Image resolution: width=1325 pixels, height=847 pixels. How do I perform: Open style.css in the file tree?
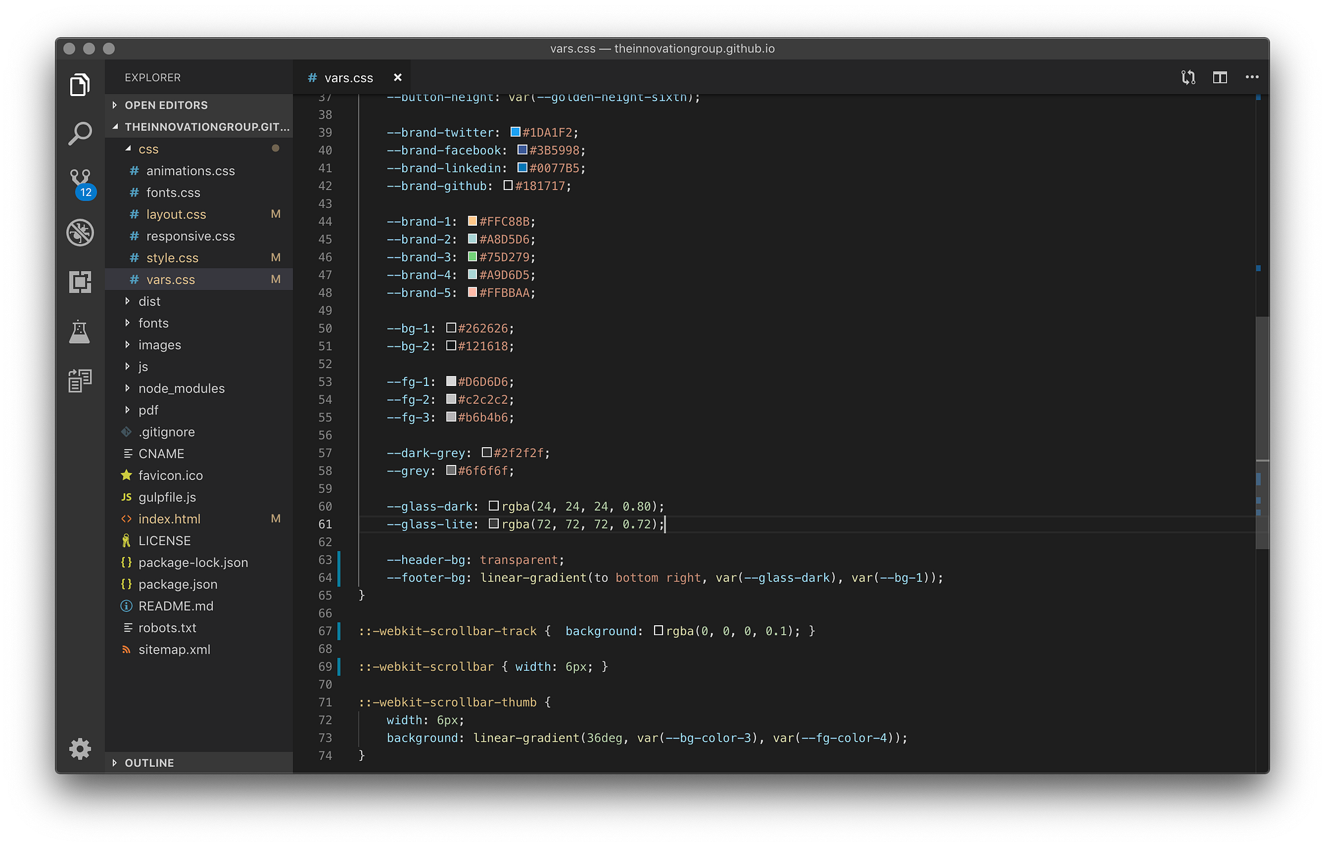pyautogui.click(x=172, y=258)
